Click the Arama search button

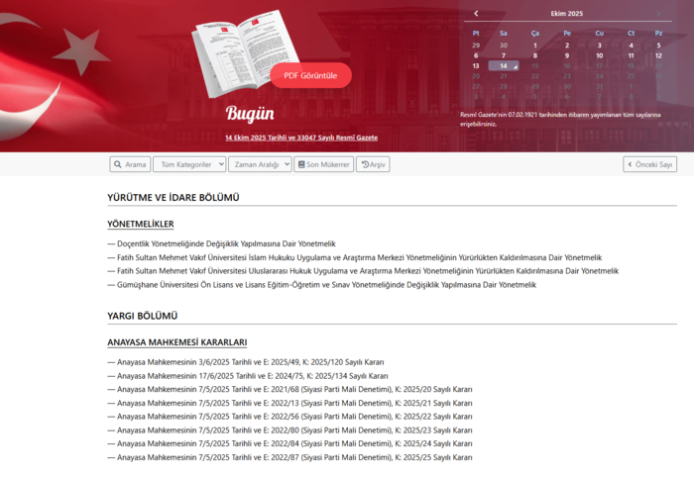click(130, 164)
